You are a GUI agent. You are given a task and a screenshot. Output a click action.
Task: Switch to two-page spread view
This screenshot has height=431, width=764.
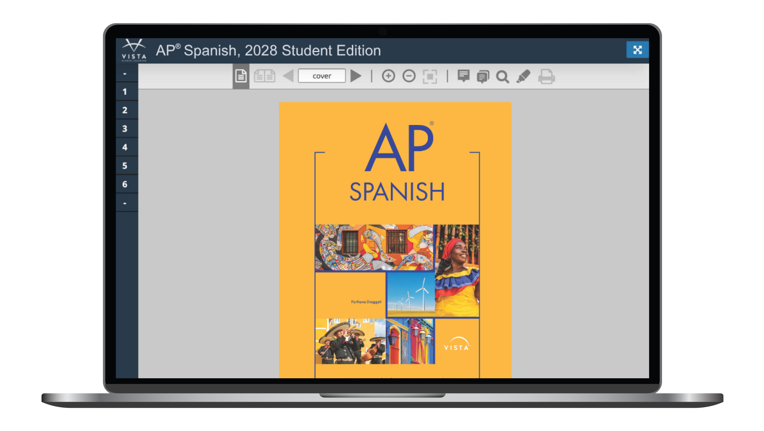(x=264, y=76)
